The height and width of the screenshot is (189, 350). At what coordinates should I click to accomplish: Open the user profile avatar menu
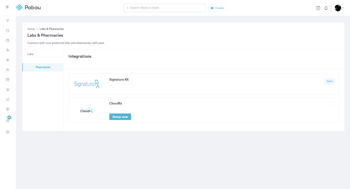point(339,8)
